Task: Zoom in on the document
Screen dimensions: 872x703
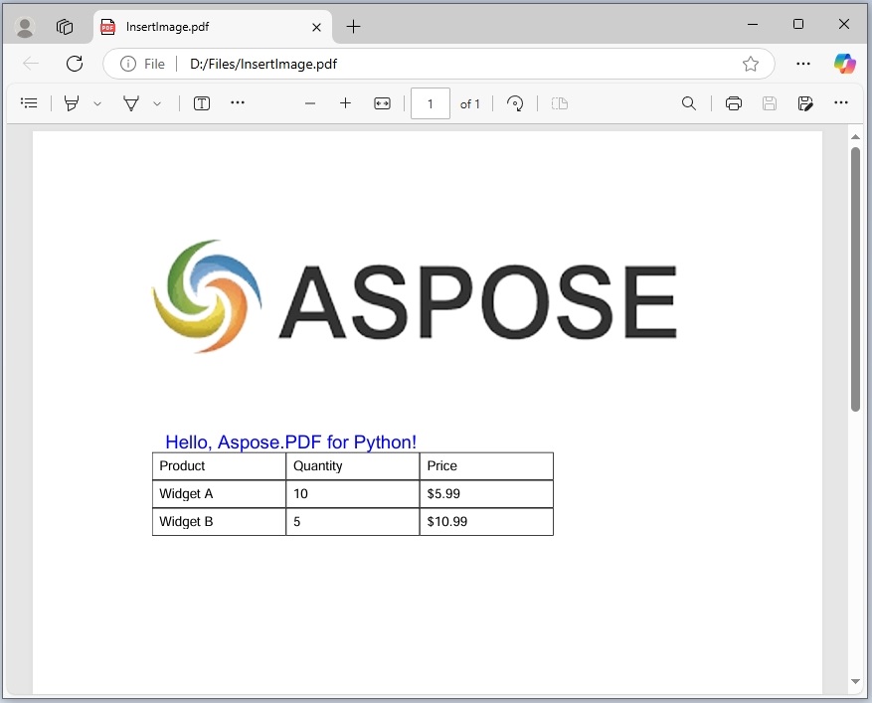Action: [x=345, y=102]
